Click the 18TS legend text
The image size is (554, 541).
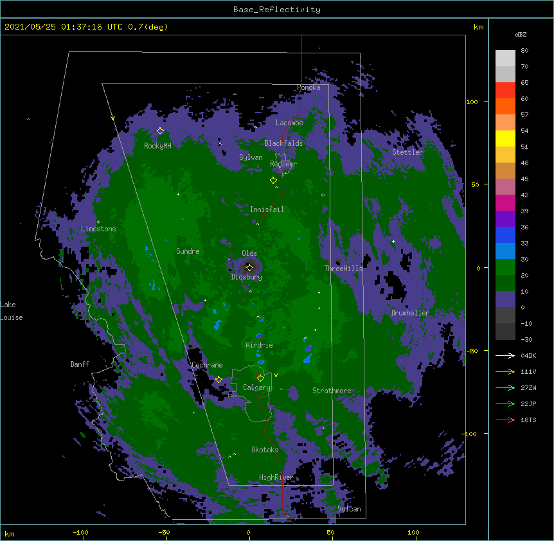528,420
